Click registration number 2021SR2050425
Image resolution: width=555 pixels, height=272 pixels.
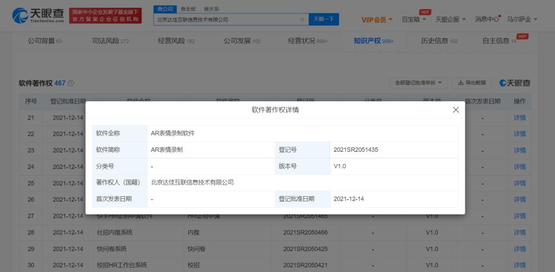(x=305, y=249)
